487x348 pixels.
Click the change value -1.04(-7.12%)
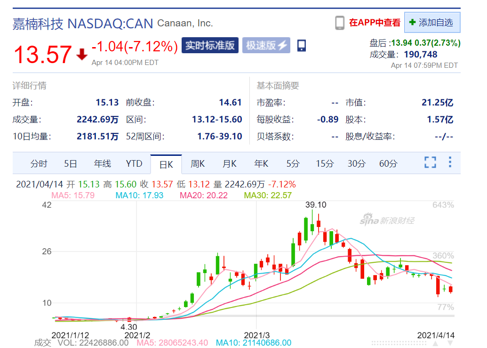pos(135,46)
